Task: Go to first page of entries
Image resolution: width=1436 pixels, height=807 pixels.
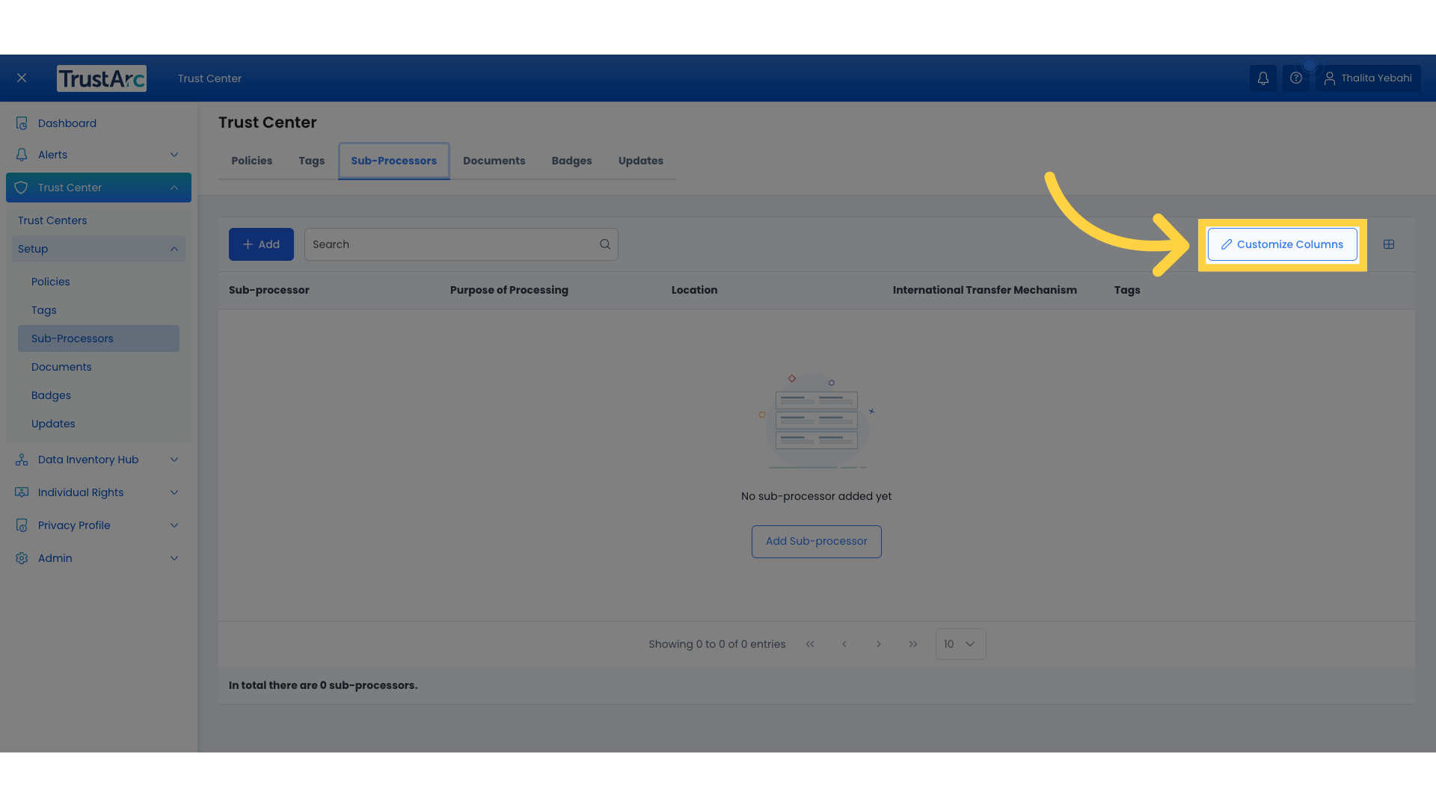Action: (x=810, y=644)
